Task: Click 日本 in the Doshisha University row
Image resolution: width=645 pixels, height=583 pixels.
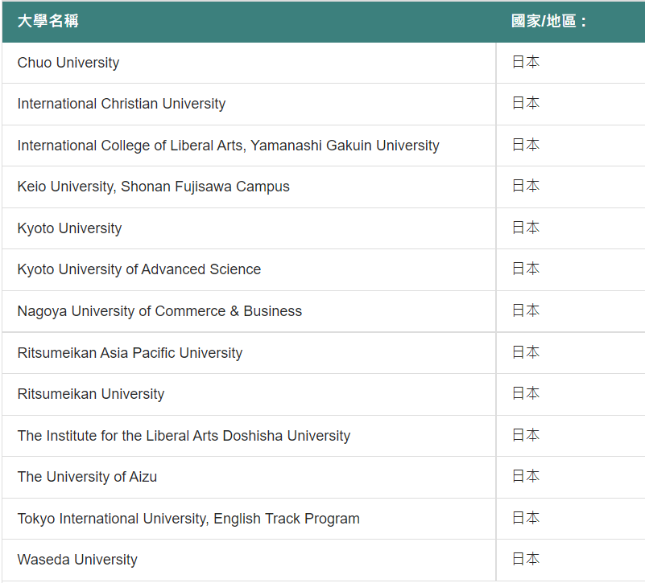Action: [526, 435]
